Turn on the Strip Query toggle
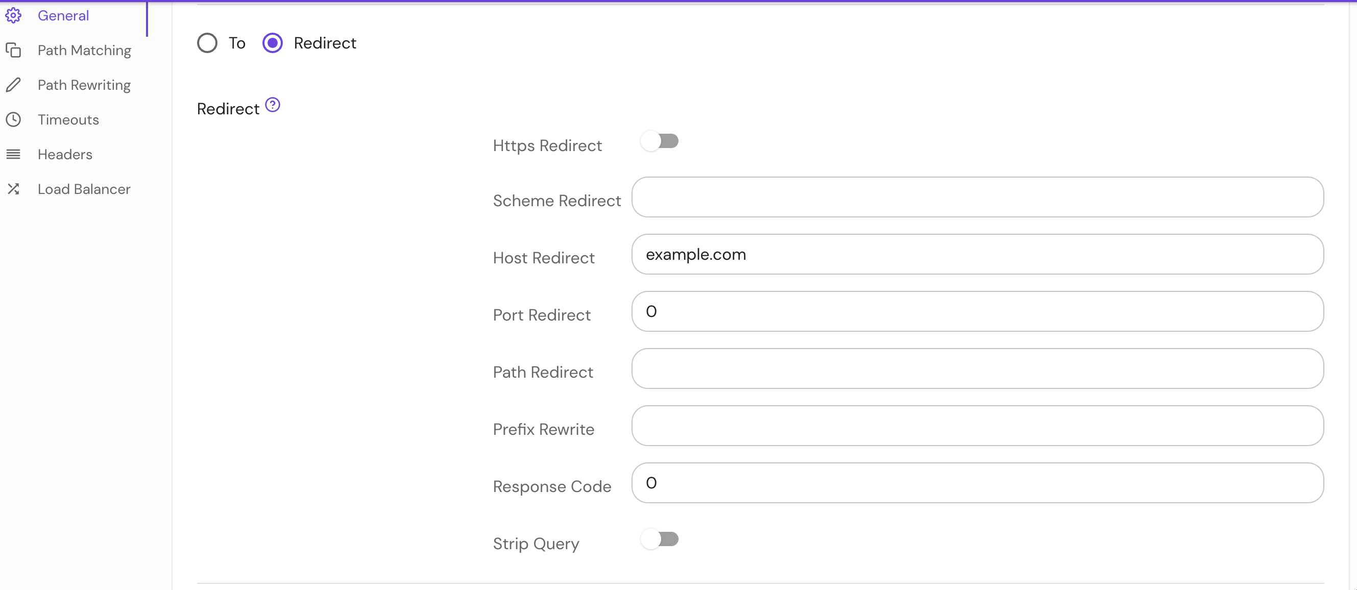This screenshot has height=590, width=1357. [660, 538]
